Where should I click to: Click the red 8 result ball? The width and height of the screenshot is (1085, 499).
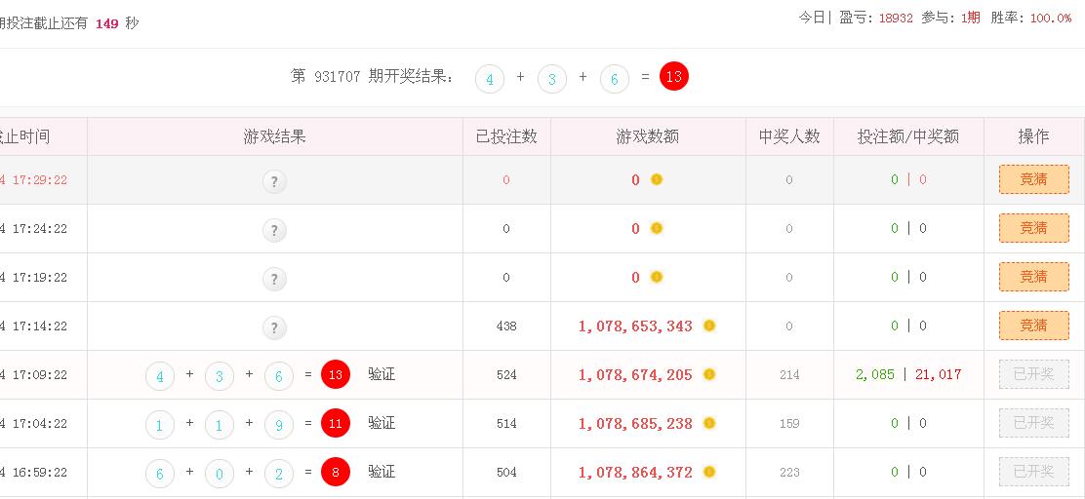tap(335, 472)
